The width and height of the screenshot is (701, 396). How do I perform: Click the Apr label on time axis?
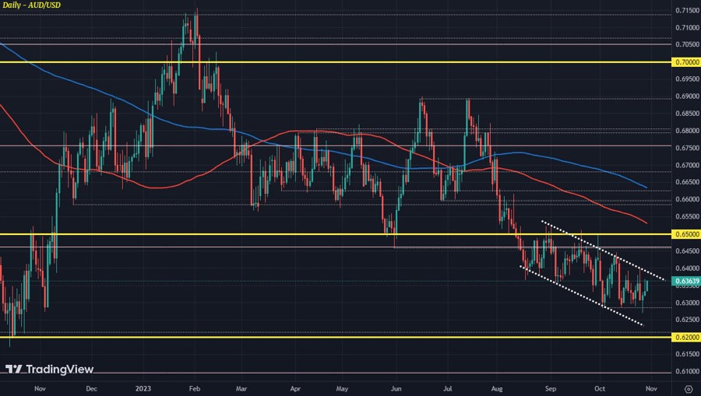click(295, 389)
